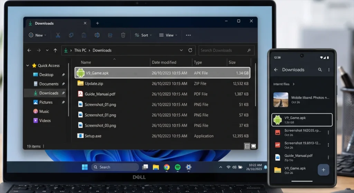The image size is (354, 193).
Task: Select the Downloads tab in title bar
Action: pos(58,23)
